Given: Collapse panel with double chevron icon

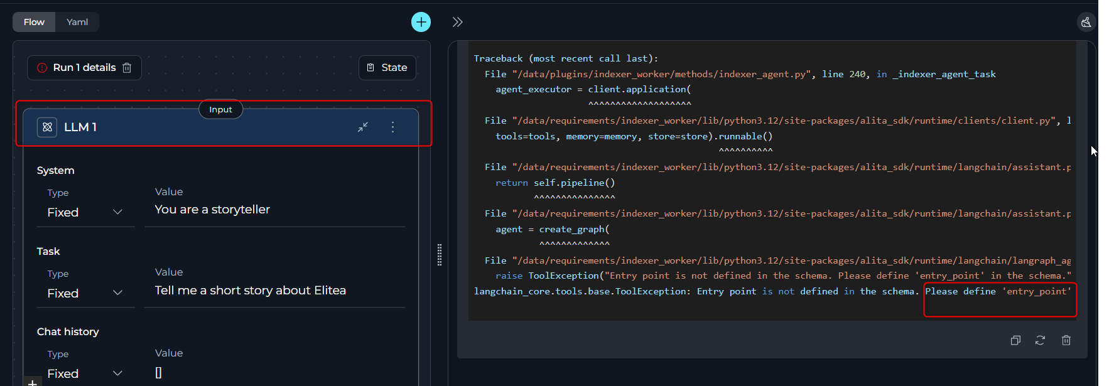Looking at the screenshot, I should click(457, 22).
